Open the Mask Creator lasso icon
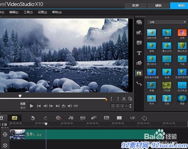The width and height of the screenshot is (188, 149). (144, 118)
